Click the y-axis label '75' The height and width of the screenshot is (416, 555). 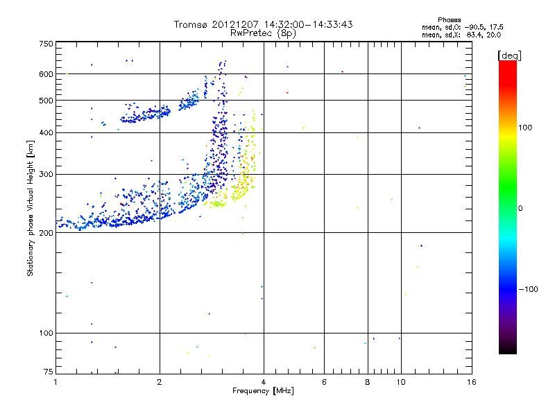(x=49, y=372)
